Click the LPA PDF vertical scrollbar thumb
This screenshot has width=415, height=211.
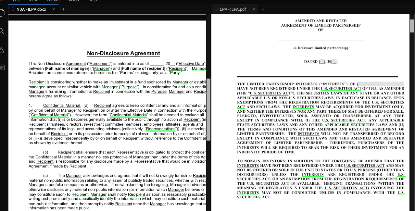(x=412, y=26)
